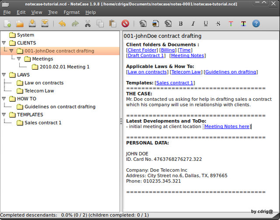
Task: Collapse the CLIENTS tree node
Action: coord(4,43)
